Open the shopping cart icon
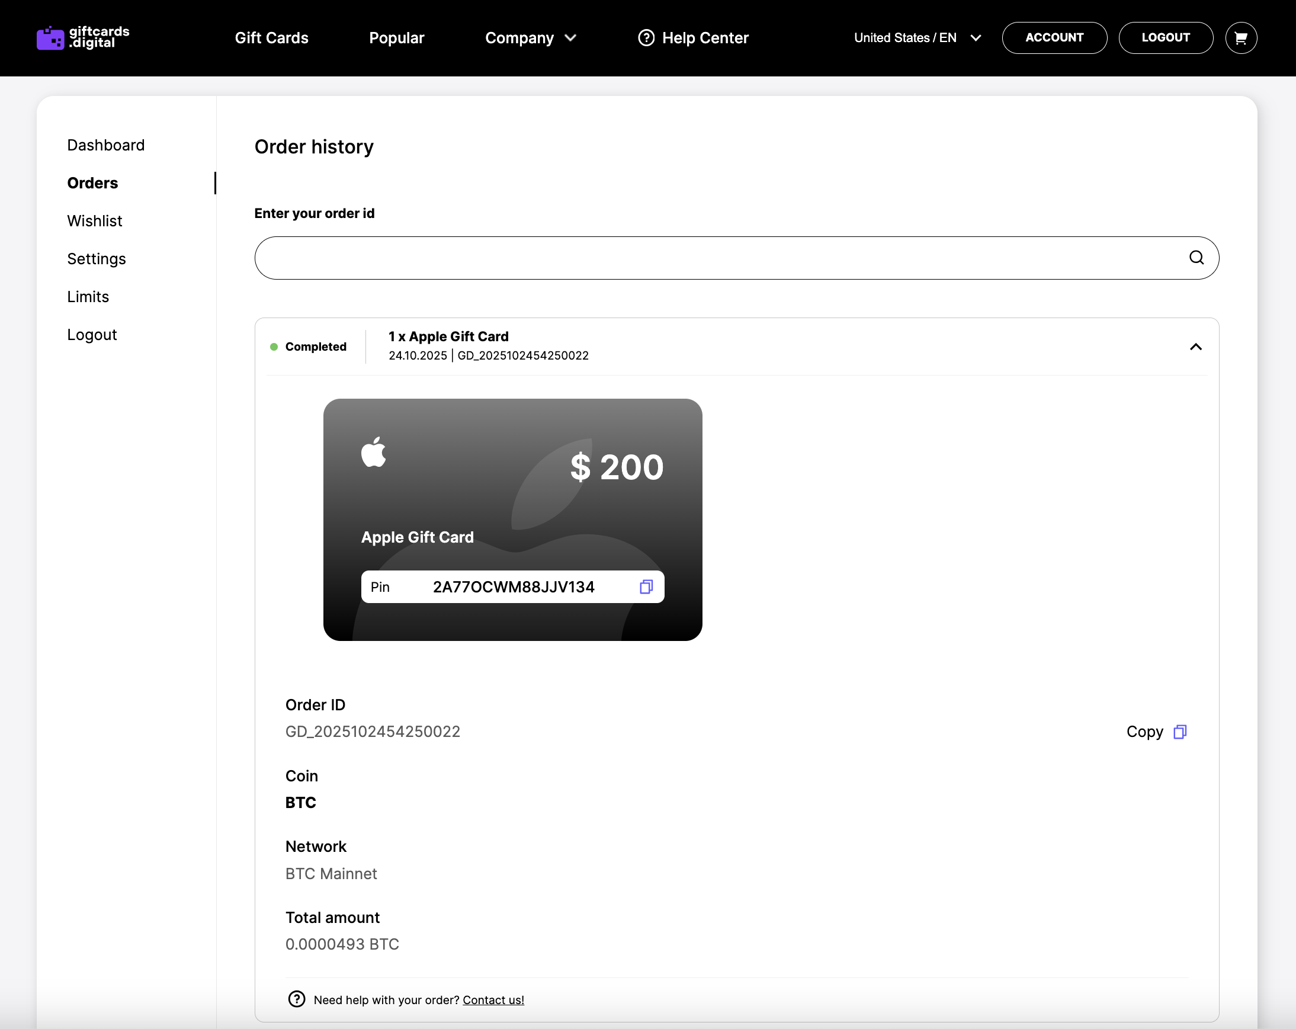 1241,38
